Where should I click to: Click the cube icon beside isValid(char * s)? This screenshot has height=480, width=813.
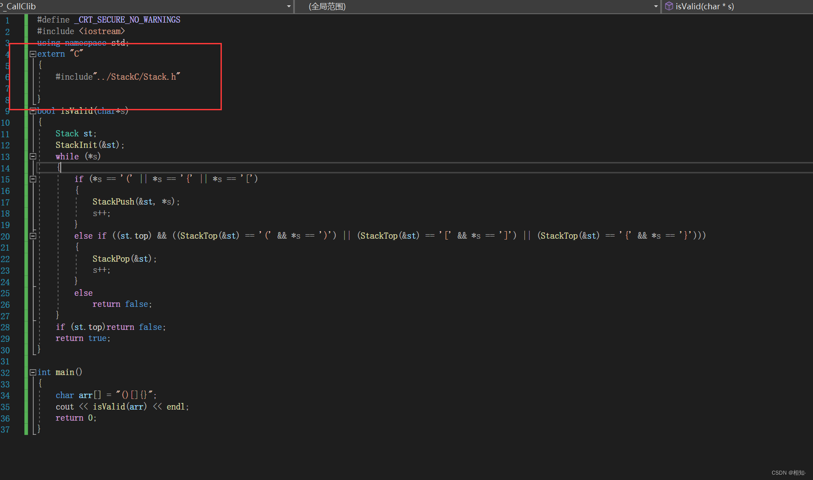click(669, 6)
